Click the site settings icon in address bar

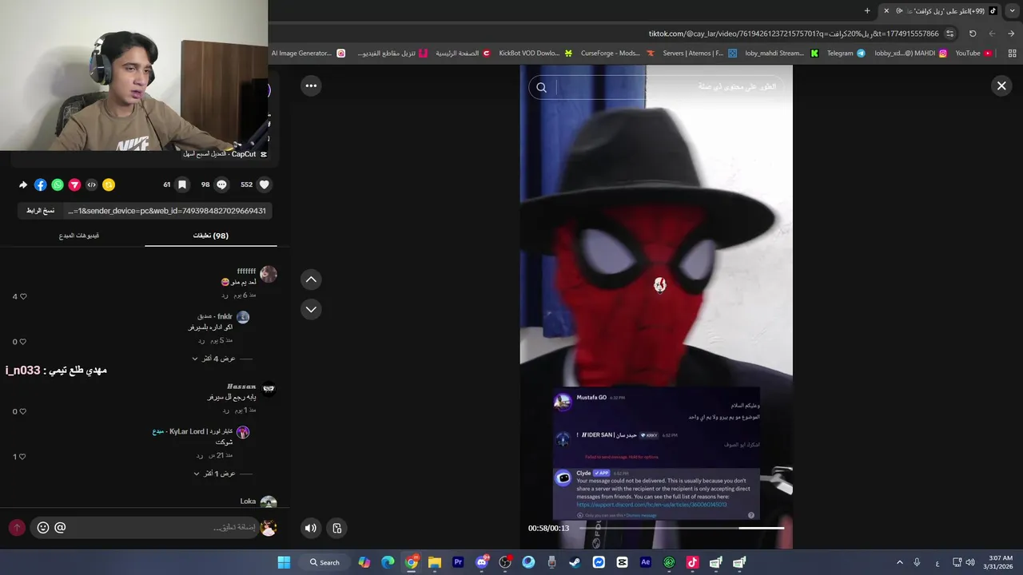949,34
